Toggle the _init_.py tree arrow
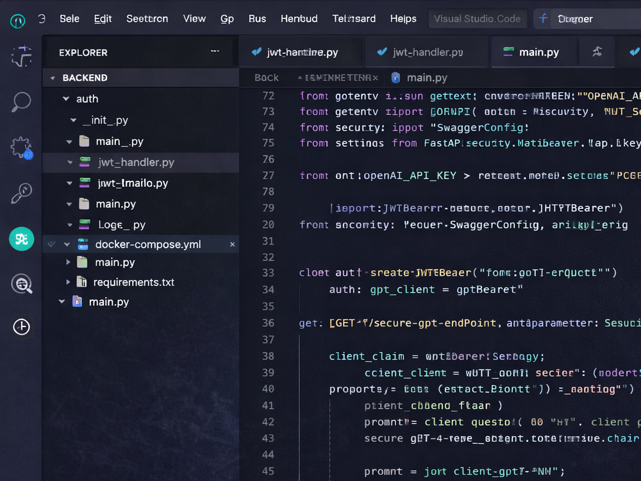This screenshot has width=641, height=481. click(x=74, y=121)
